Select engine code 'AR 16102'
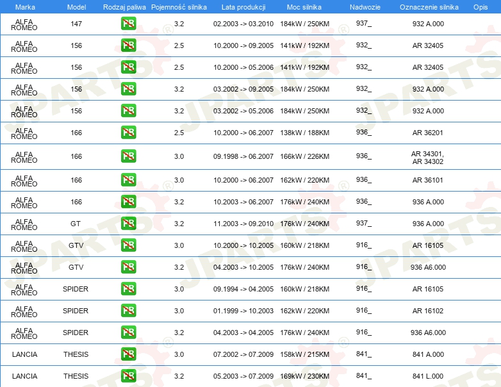This screenshot has height=387, width=501. click(428, 311)
